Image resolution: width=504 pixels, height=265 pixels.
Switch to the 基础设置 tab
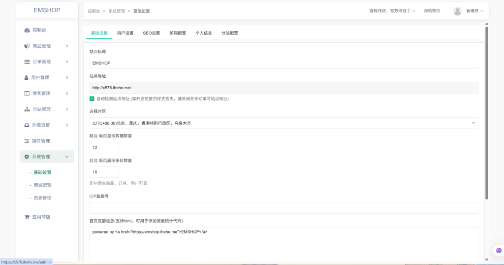pos(99,33)
